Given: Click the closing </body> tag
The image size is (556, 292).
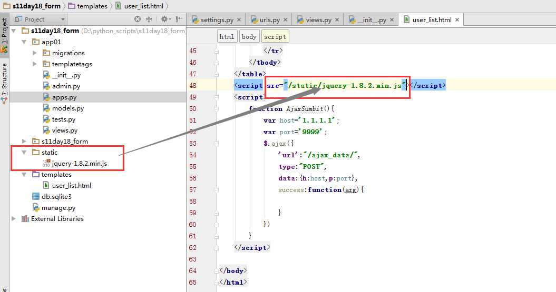Looking at the screenshot, I should (x=233, y=271).
